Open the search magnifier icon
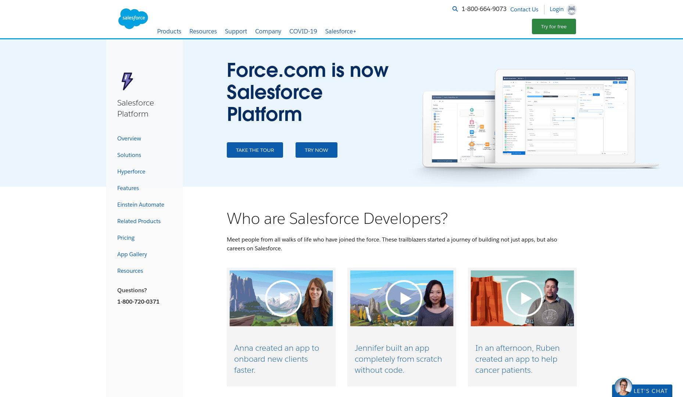The height and width of the screenshot is (397, 683). pos(455,9)
